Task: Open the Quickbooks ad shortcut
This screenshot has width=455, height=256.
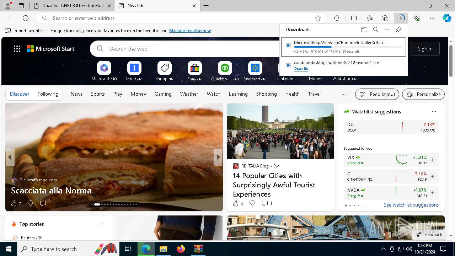Action: click(225, 71)
